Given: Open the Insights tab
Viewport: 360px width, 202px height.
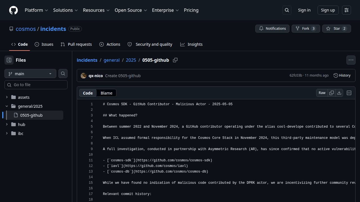Looking at the screenshot, I should 191,44.
